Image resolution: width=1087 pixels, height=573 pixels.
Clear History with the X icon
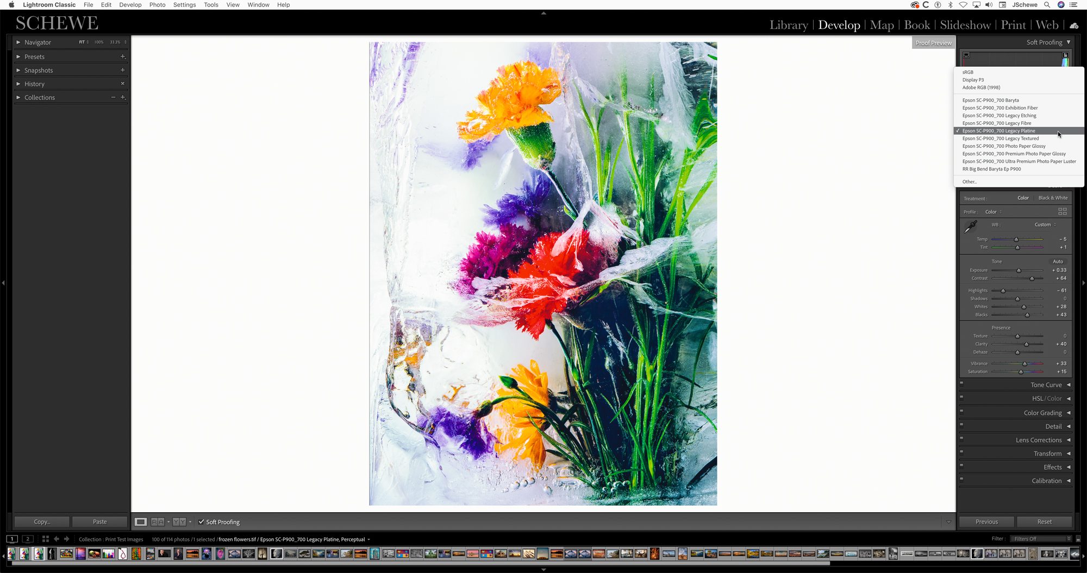(x=123, y=84)
